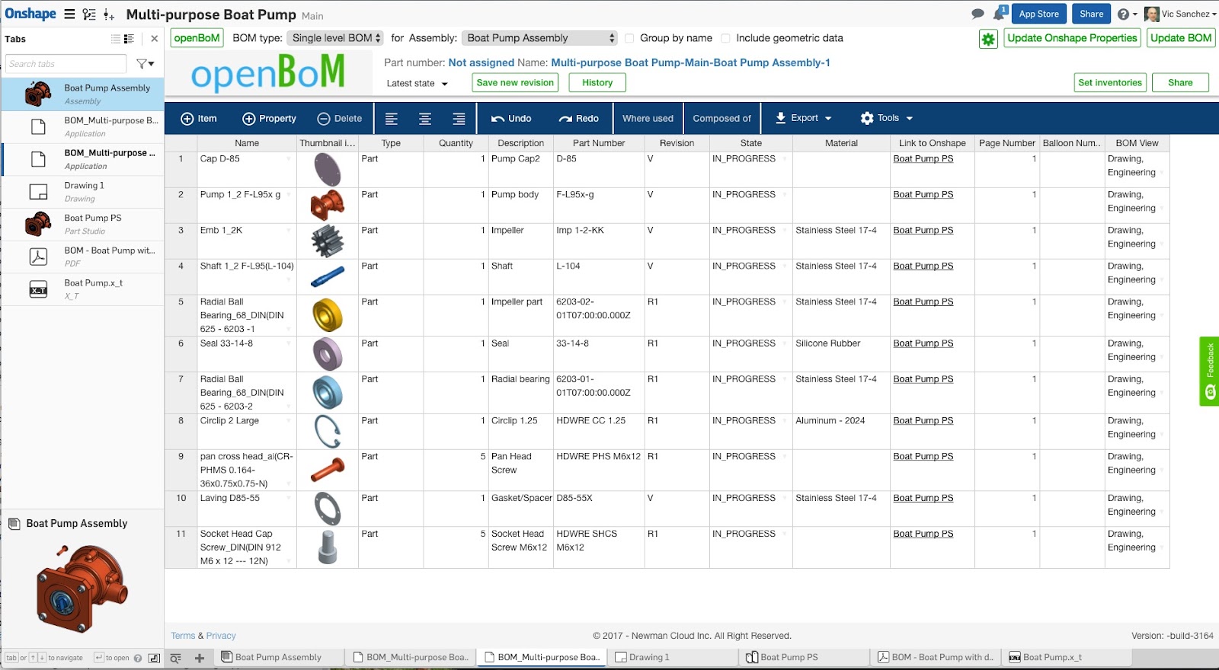This screenshot has width=1219, height=670.
Task: Click the Boat Pump Assembly preview image
Action: click(x=82, y=588)
